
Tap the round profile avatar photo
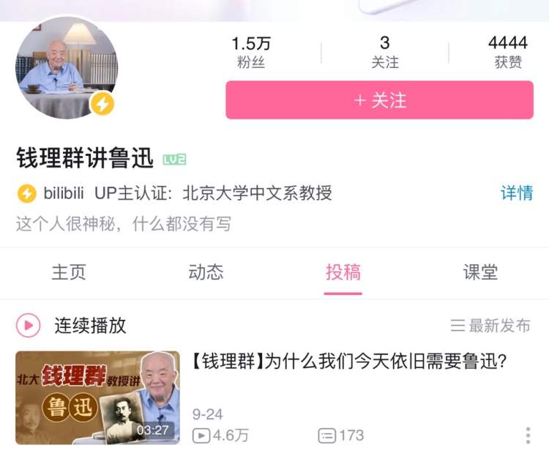click(x=67, y=67)
